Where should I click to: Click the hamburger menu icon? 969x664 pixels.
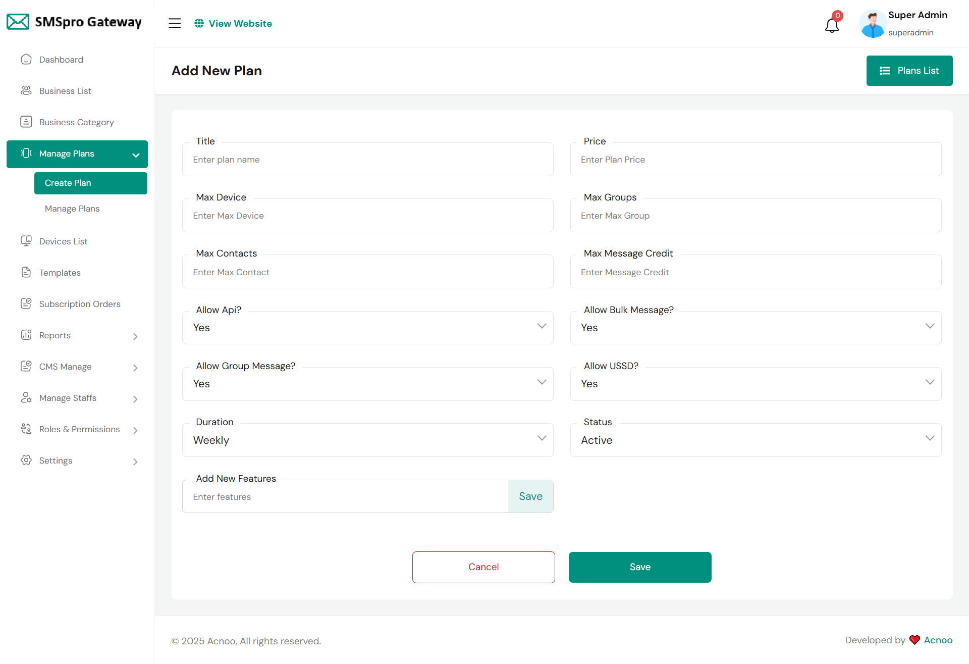tap(175, 23)
